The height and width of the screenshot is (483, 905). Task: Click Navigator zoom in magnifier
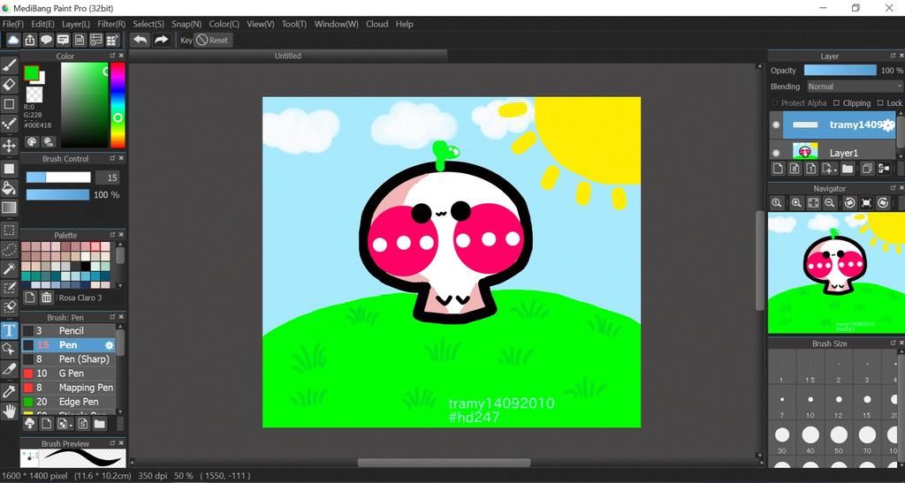click(796, 203)
